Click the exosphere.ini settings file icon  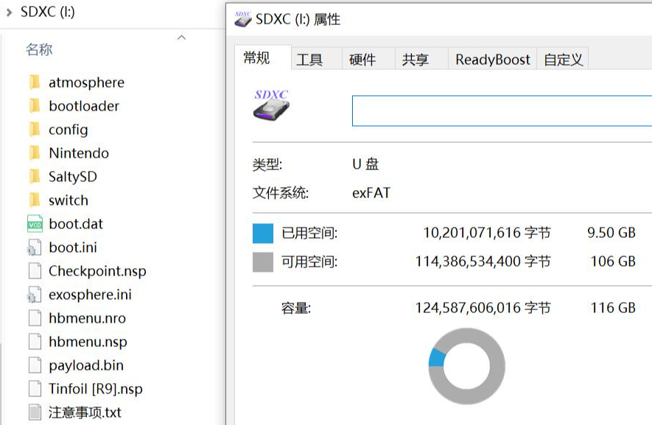[x=35, y=295]
